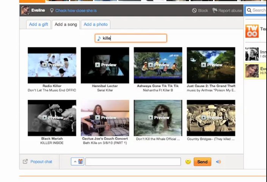Switch to the Add a gift tab

38,24
